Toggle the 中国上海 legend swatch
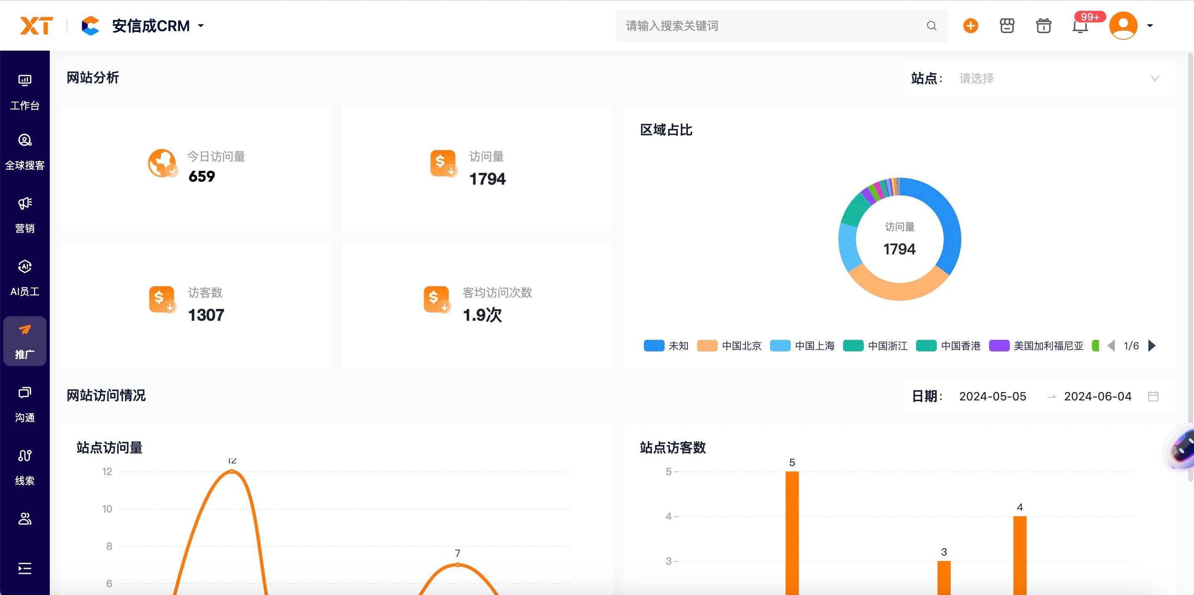1194x595 pixels. coord(780,346)
